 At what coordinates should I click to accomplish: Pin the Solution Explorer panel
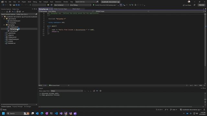pos(34,9)
